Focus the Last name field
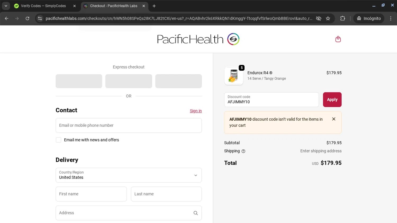Viewport: 397px width, 223px height. tap(166, 194)
